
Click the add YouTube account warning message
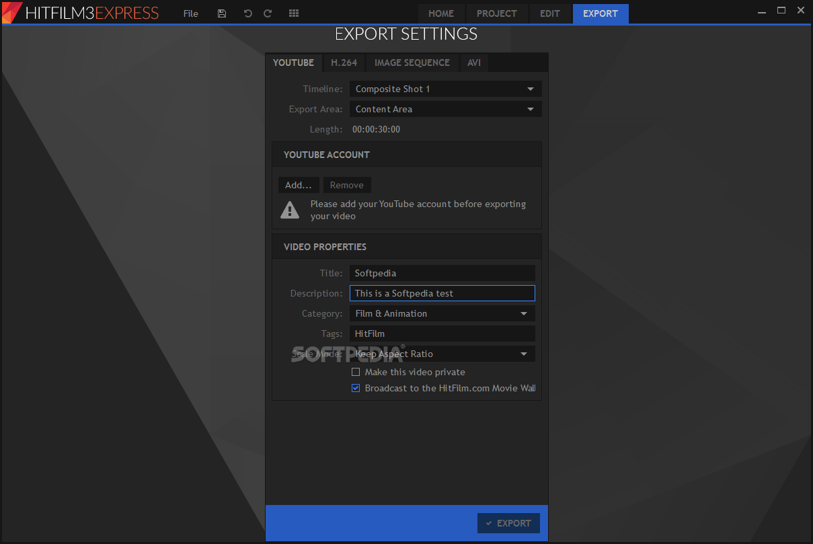(418, 210)
